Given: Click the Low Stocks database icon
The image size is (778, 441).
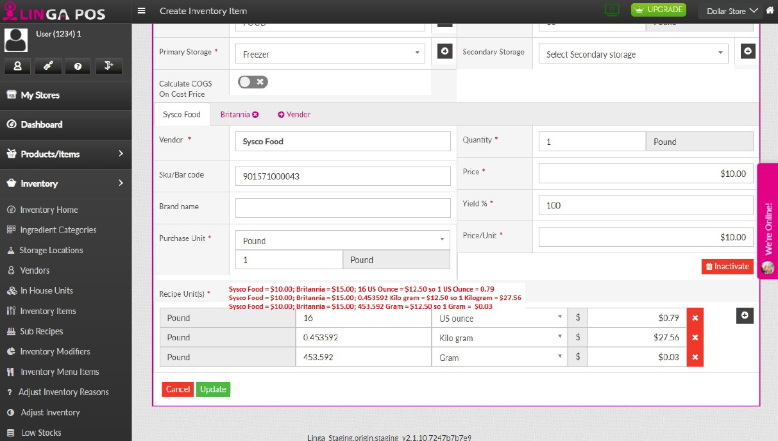Looking at the screenshot, I should (x=10, y=433).
